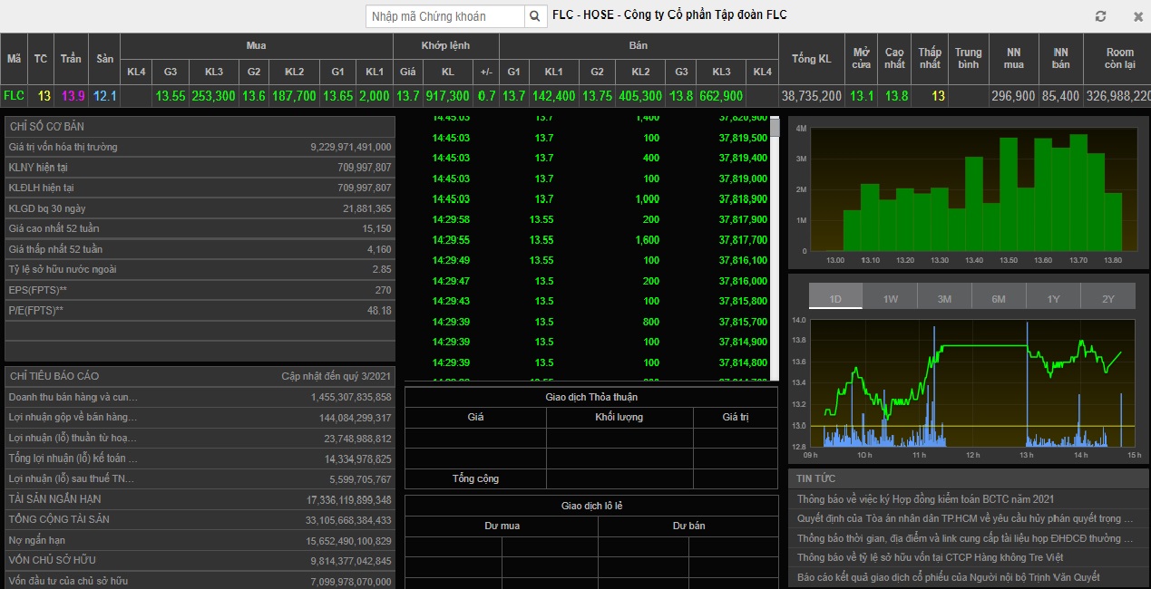Image resolution: width=1151 pixels, height=589 pixels.
Task: Click the FLC ticker symbol cell
Action: [x=14, y=95]
